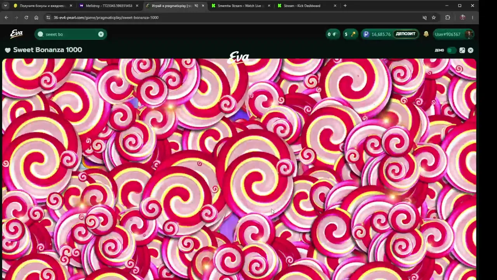The height and width of the screenshot is (280, 497).
Task: Open the browser home page
Action: tap(36, 17)
